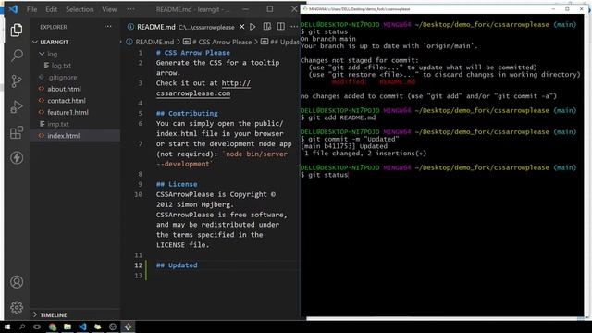The image size is (592, 333).
Task: Open Explorer Views and More Actions ellipsis
Action: pyautogui.click(x=108, y=27)
